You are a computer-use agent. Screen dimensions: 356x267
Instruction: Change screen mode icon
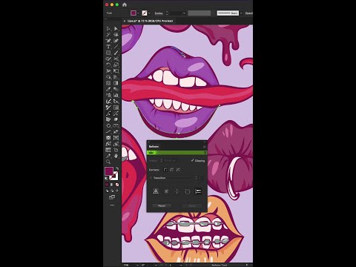(x=112, y=197)
